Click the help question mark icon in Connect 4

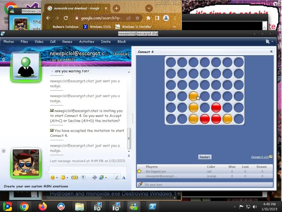point(271,157)
